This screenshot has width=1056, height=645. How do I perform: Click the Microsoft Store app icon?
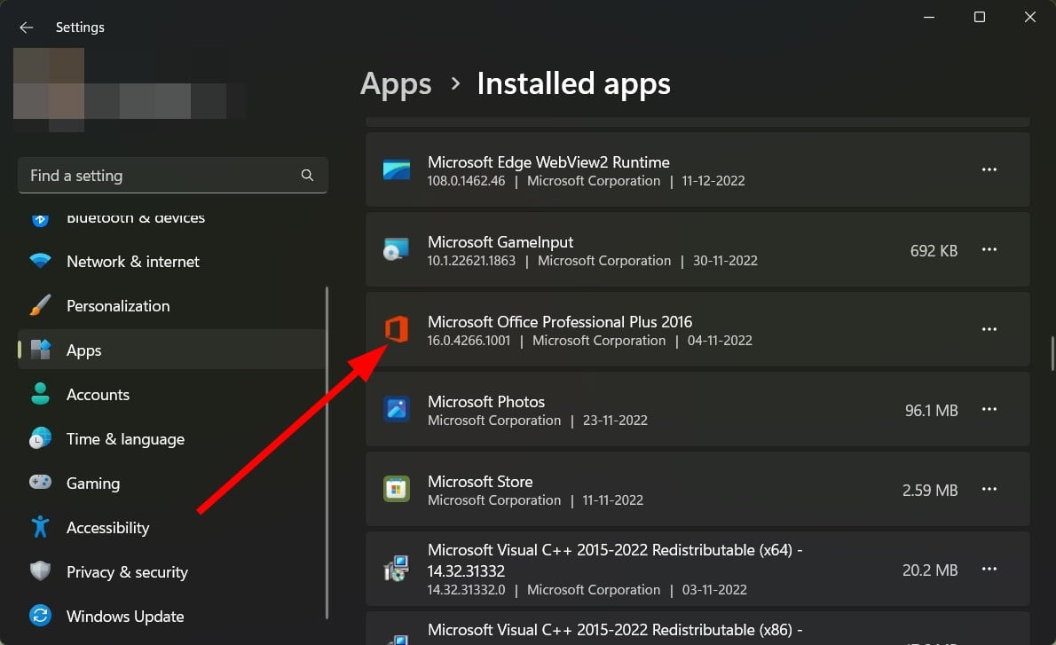tap(396, 490)
